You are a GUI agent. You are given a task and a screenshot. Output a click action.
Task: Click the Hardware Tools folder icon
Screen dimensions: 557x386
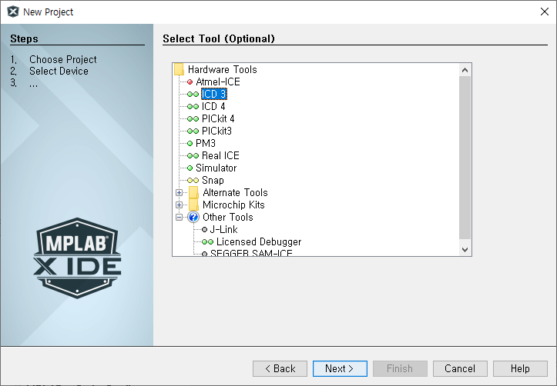pyautogui.click(x=179, y=69)
